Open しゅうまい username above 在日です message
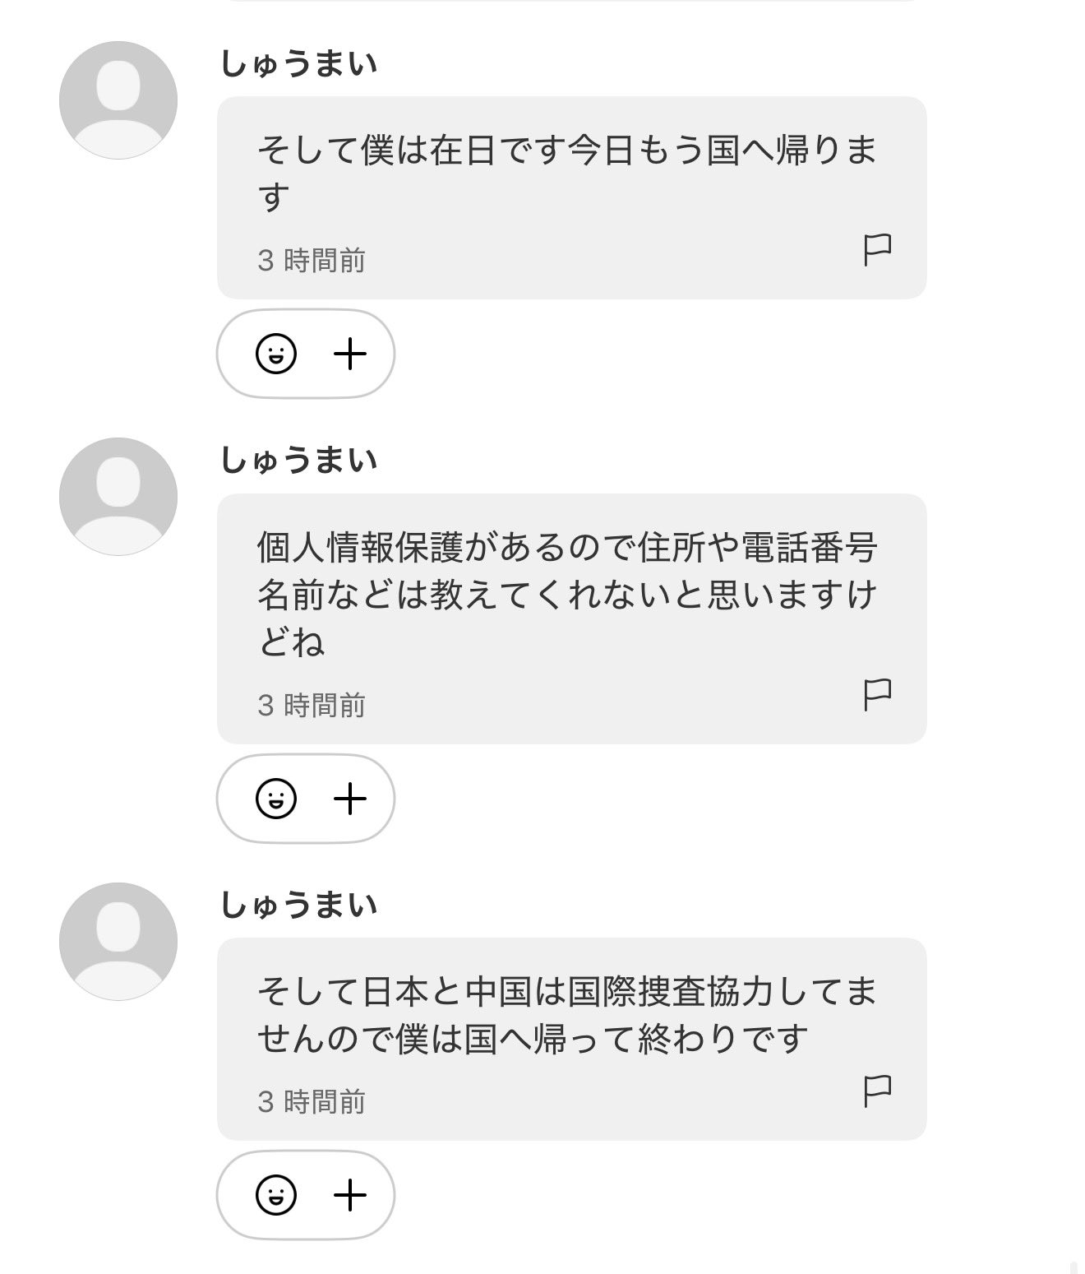Image resolution: width=1085 pixels, height=1274 pixels. pos(298,64)
